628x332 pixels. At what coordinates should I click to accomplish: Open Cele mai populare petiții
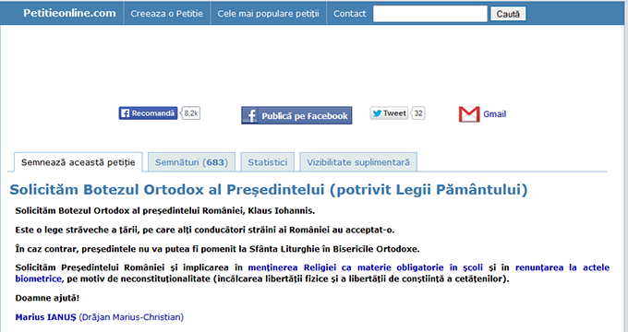point(268,14)
